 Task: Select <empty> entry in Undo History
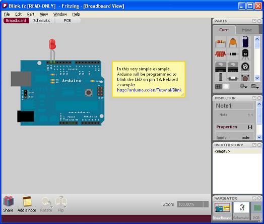pyautogui.click(x=237, y=151)
